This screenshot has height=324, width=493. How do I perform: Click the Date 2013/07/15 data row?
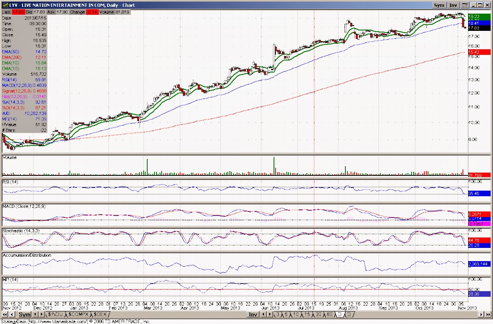[x=24, y=18]
